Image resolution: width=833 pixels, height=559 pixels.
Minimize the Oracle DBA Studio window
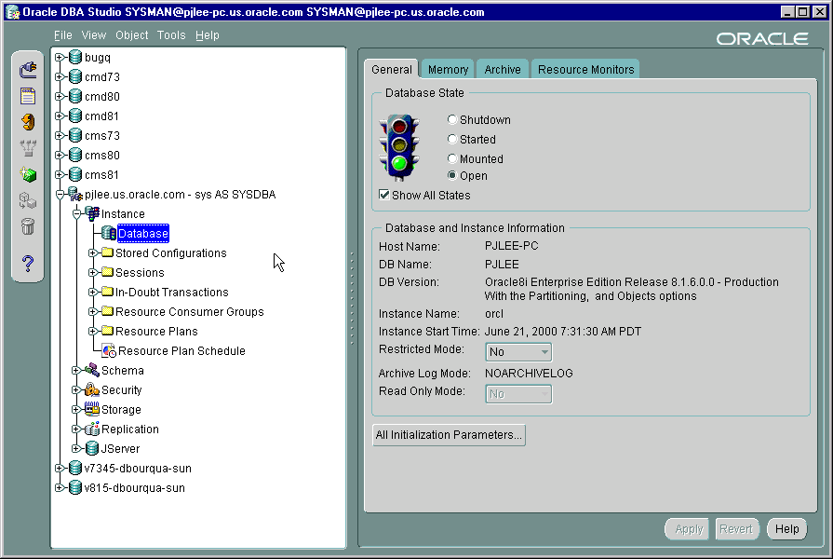788,12
